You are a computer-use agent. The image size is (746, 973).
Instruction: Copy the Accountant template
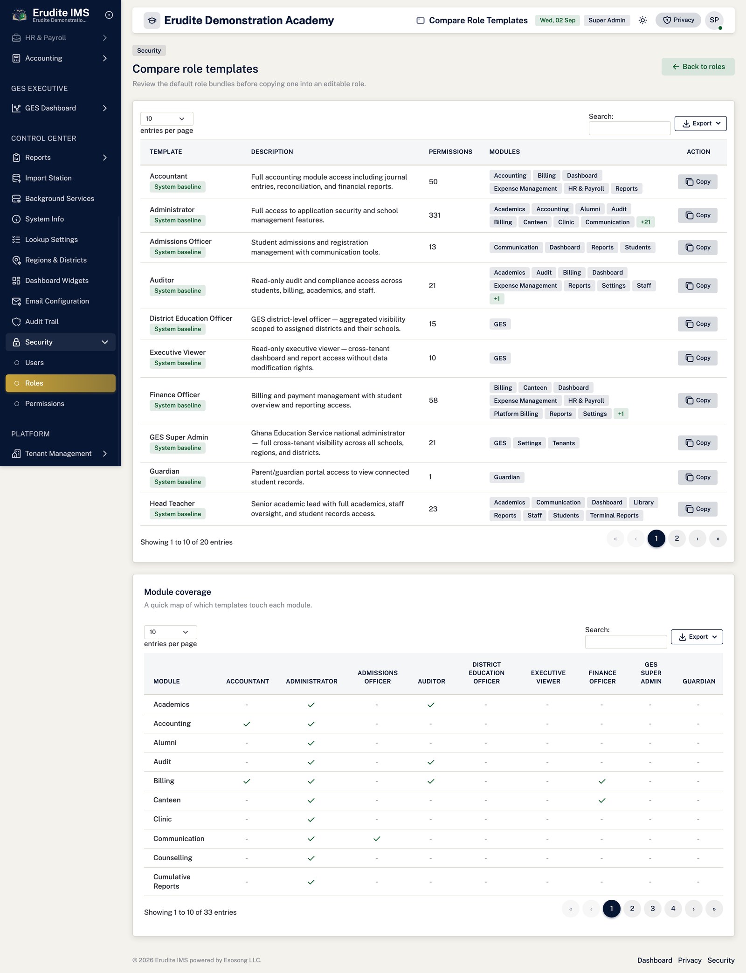[x=698, y=182]
